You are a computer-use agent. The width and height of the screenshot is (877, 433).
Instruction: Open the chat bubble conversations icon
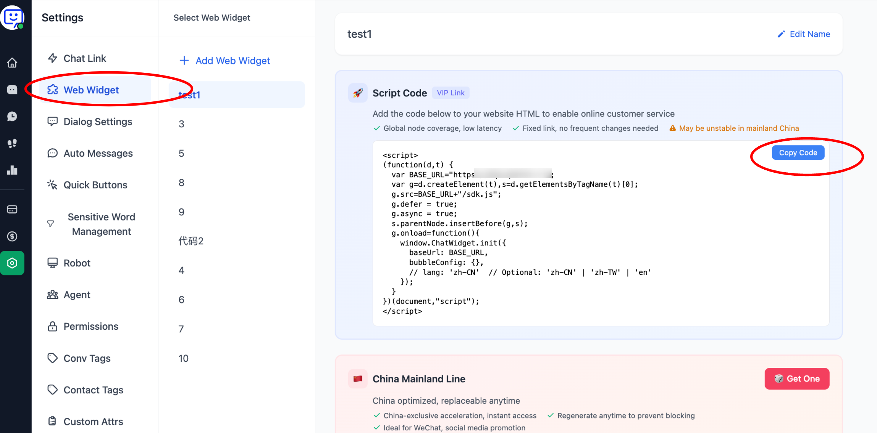[12, 90]
